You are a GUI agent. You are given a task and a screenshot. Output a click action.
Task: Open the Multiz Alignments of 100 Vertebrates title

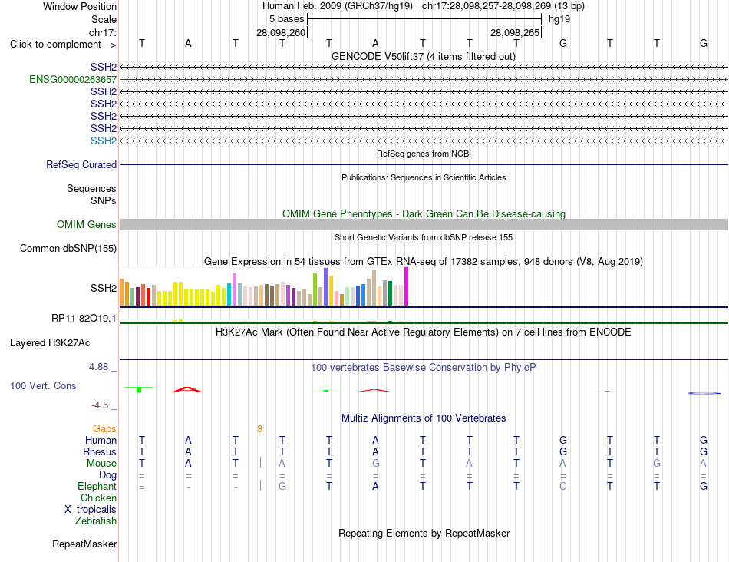pos(424,418)
